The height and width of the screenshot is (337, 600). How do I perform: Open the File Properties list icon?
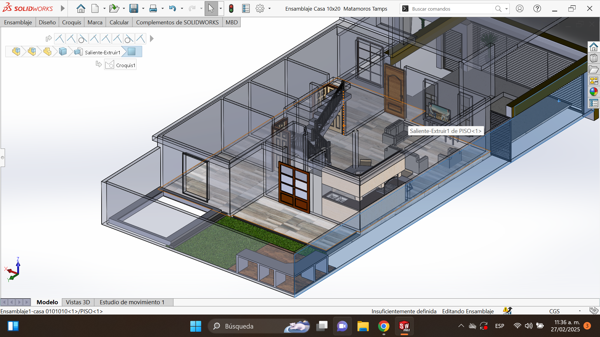click(246, 9)
